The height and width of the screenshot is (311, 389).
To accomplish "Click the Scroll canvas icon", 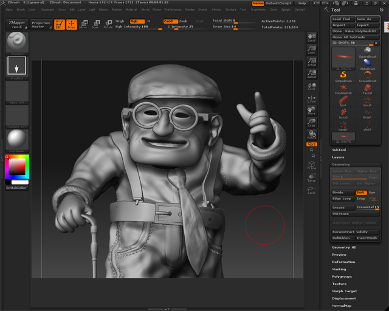I will 312,38.
